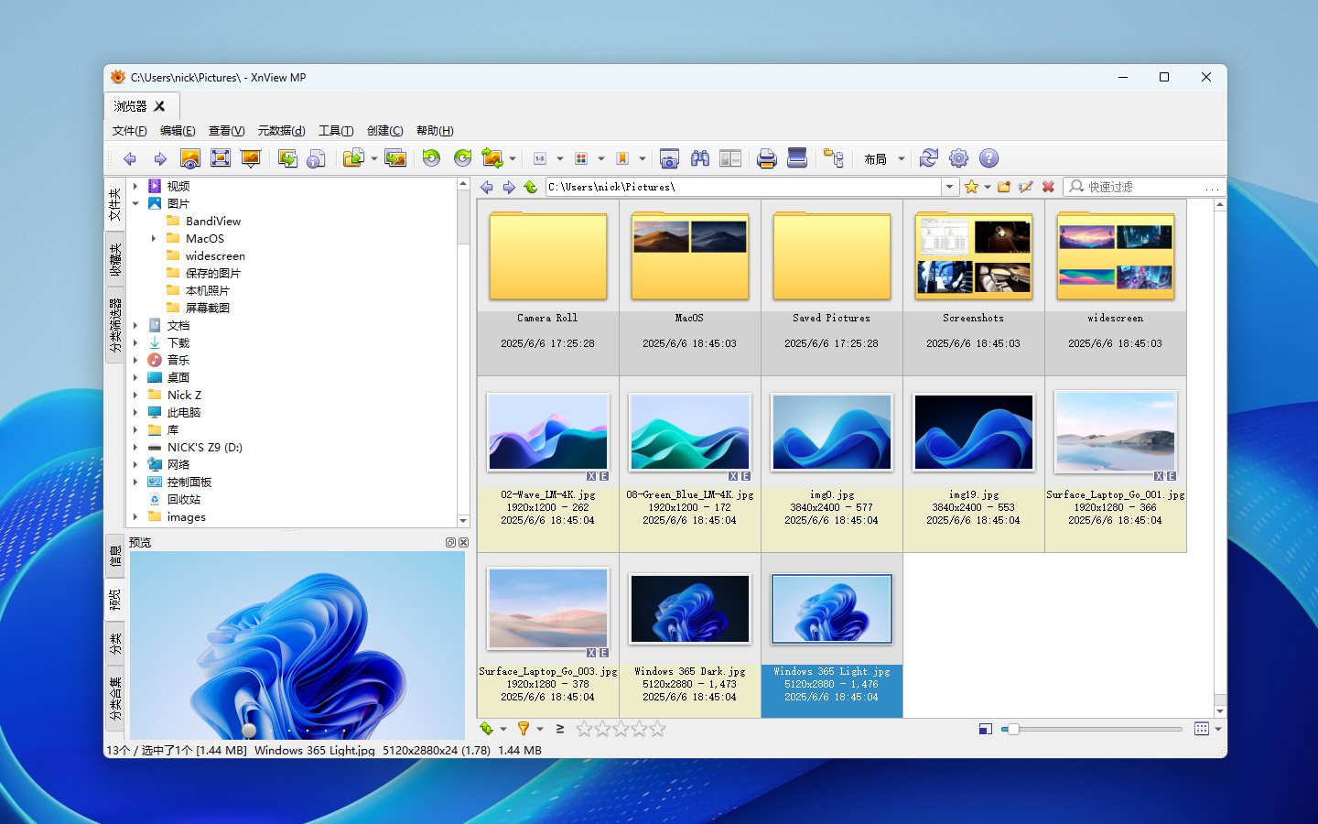Click the red delete X icon
This screenshot has height=824, width=1318.
(1048, 187)
